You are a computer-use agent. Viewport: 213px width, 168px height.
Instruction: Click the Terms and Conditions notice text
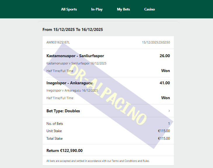[98, 161]
